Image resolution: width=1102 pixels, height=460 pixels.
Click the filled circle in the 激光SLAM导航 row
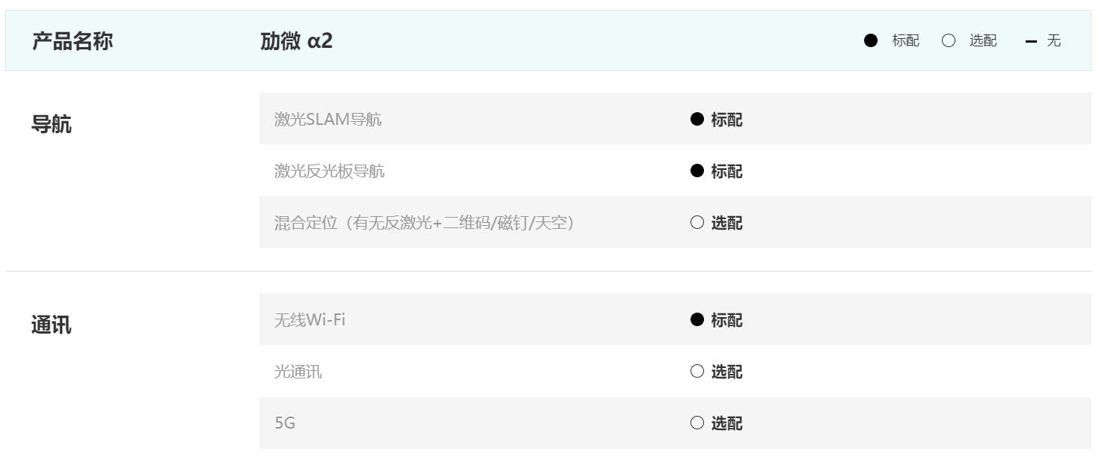pyautogui.click(x=697, y=119)
